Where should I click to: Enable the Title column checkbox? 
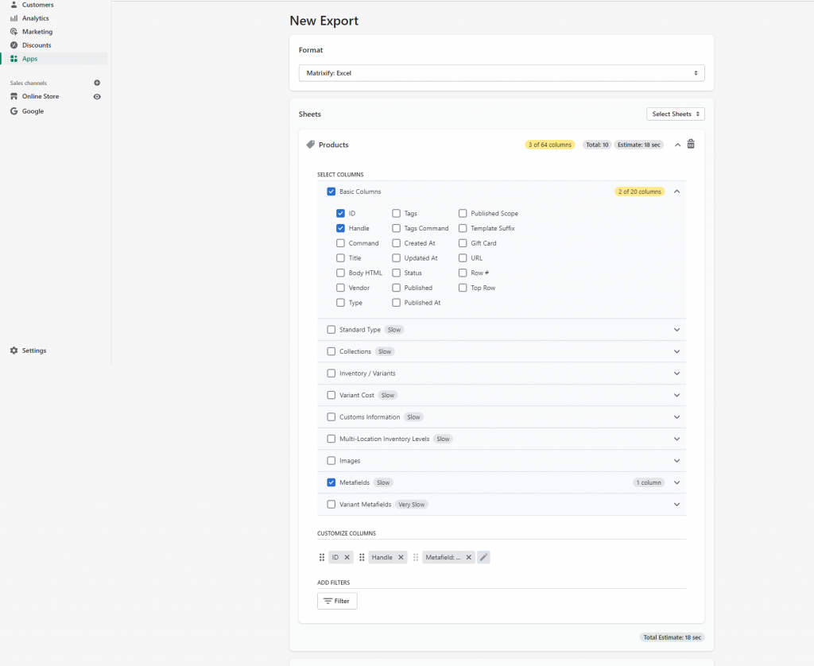(x=341, y=257)
